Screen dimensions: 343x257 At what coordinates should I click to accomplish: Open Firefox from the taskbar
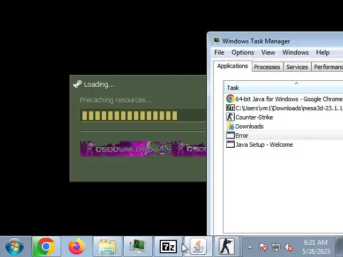click(77, 246)
